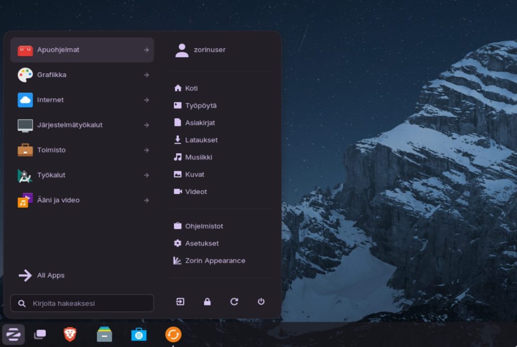
Task: Click the Työkalut compass icon
Action: coord(25,176)
